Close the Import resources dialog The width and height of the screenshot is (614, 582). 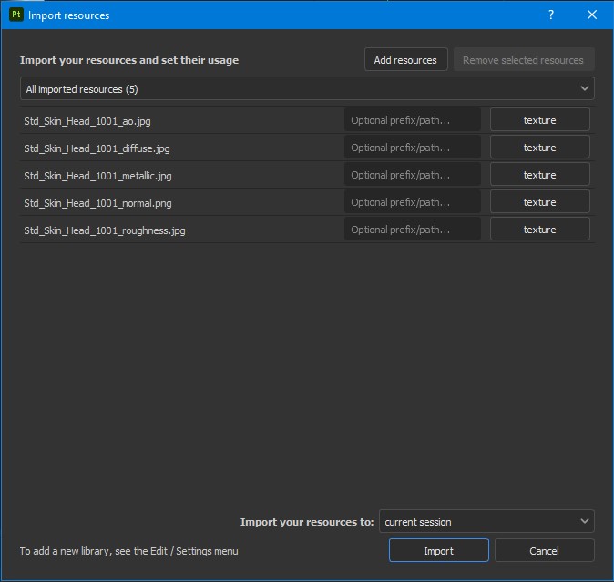(x=592, y=15)
